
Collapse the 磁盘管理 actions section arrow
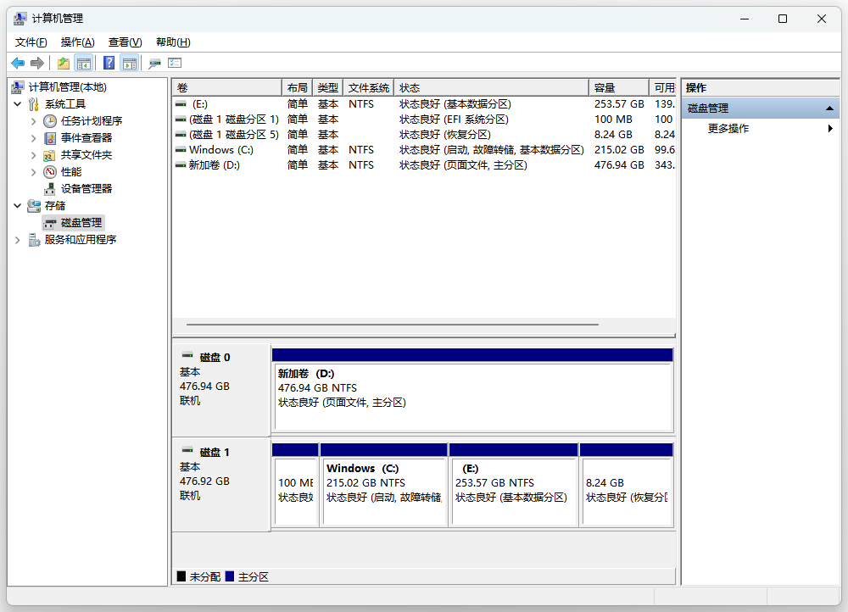pos(829,108)
